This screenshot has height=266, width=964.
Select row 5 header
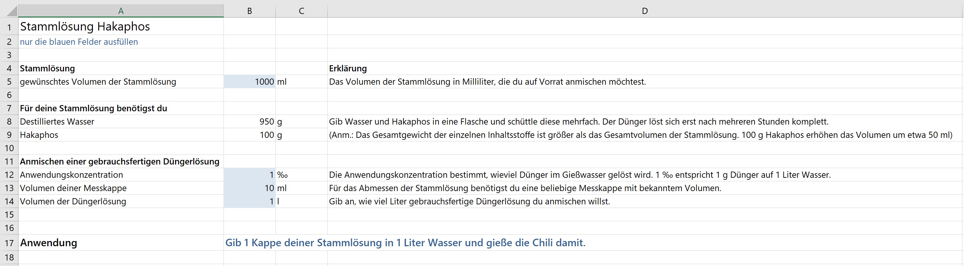[x=9, y=81]
